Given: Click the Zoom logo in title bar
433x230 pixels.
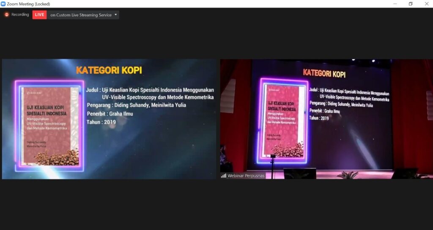Looking at the screenshot, I should [3, 4].
